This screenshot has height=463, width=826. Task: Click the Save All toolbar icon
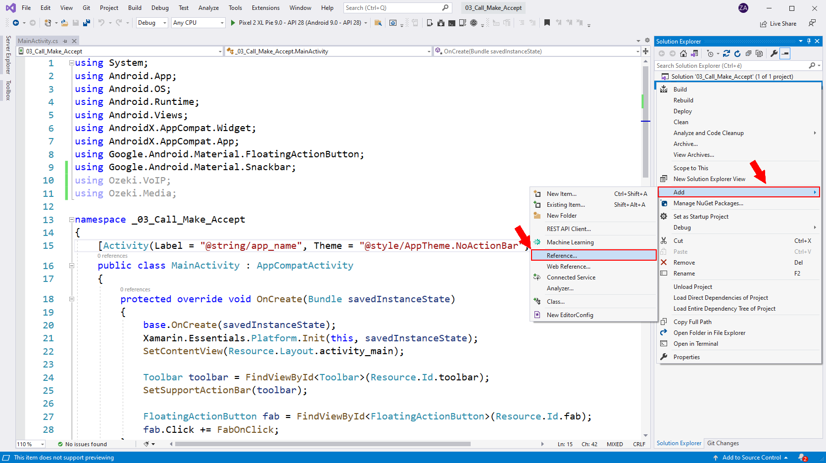coord(87,23)
